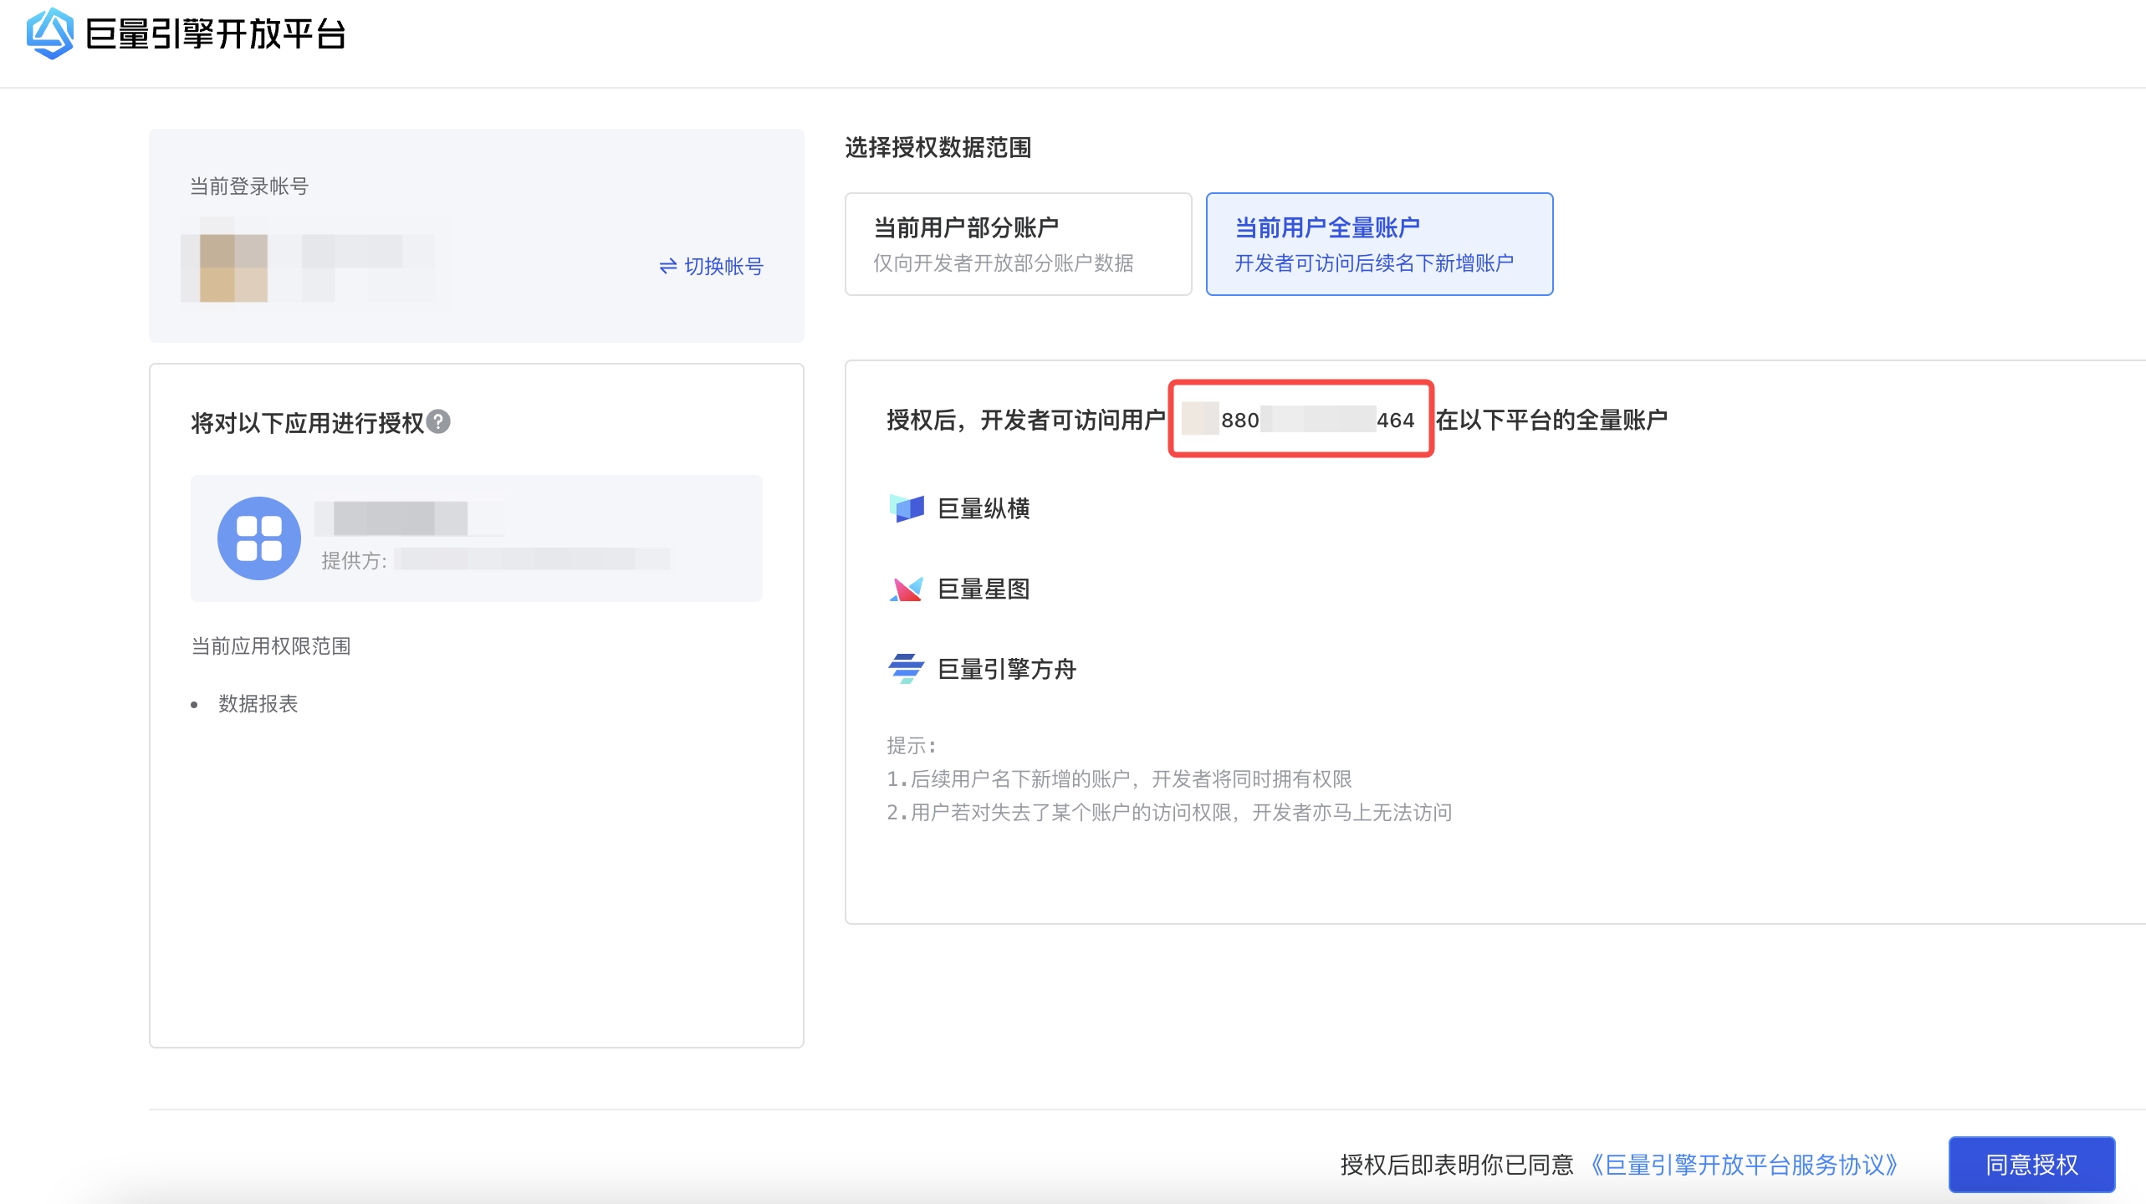This screenshot has height=1204, width=2146.
Task: Click the switch arrows icon beside 切换帐号
Action: [x=667, y=266]
